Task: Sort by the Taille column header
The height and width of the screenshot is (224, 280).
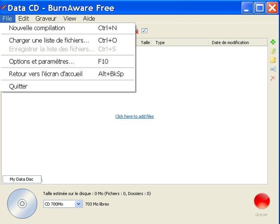Action: point(144,42)
